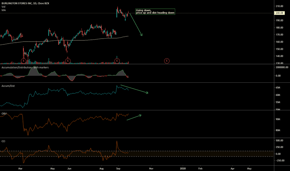Click the 190.00 price axis label
Viewport: 290px width, 171px height.
coord(279,20)
